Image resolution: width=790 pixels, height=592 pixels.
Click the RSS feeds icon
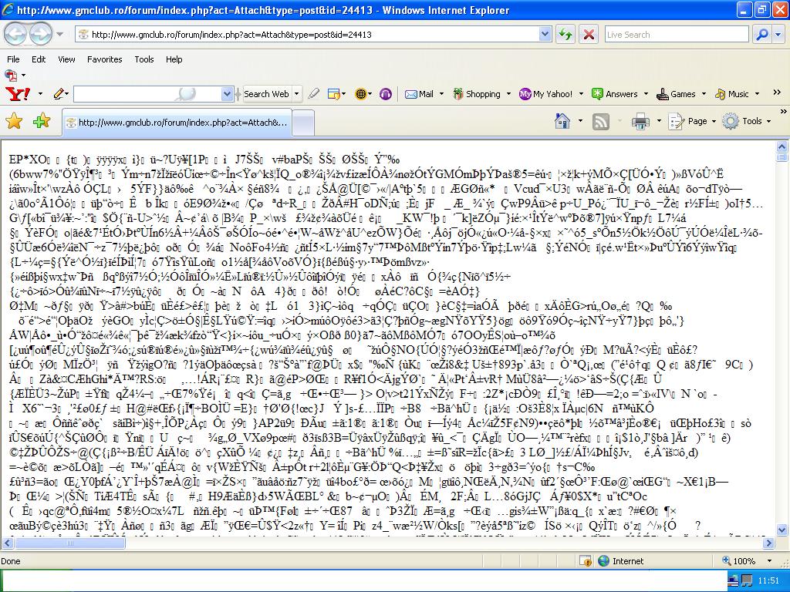point(600,121)
